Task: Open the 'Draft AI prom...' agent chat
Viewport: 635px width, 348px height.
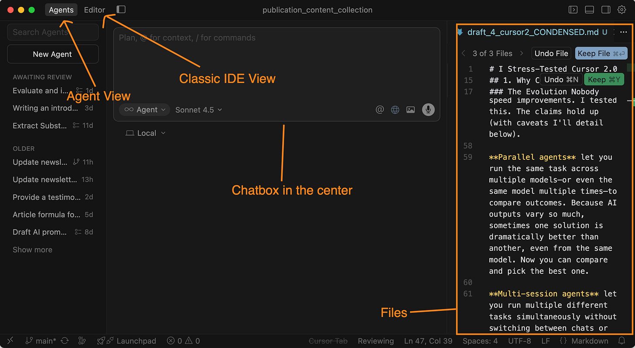Action: 53,232
